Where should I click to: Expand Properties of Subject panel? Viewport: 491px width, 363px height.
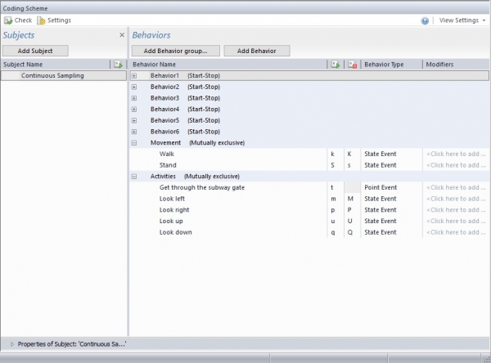(x=12, y=344)
